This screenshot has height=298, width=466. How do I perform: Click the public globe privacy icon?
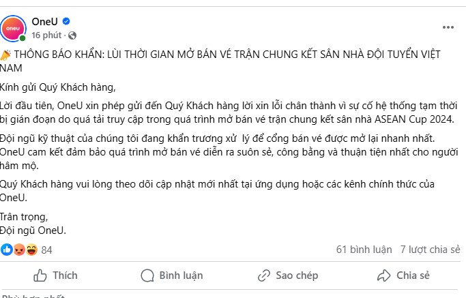(72, 35)
